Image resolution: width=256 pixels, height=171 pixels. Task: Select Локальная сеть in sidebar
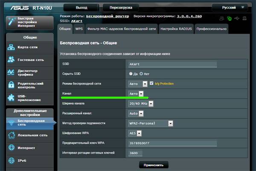(x=30, y=136)
